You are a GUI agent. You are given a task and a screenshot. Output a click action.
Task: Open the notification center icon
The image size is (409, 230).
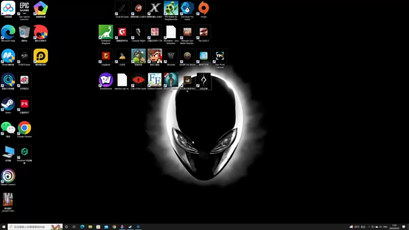[403, 227]
